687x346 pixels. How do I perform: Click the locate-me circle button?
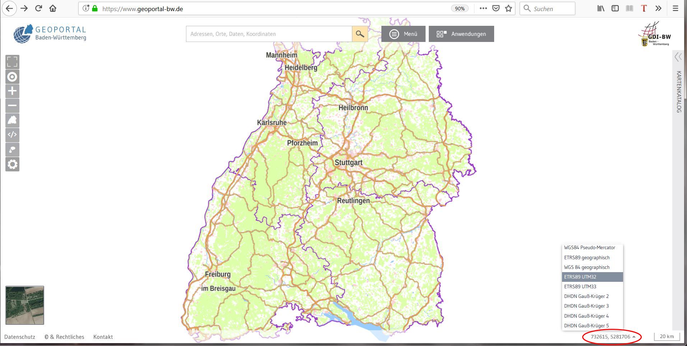click(12, 77)
